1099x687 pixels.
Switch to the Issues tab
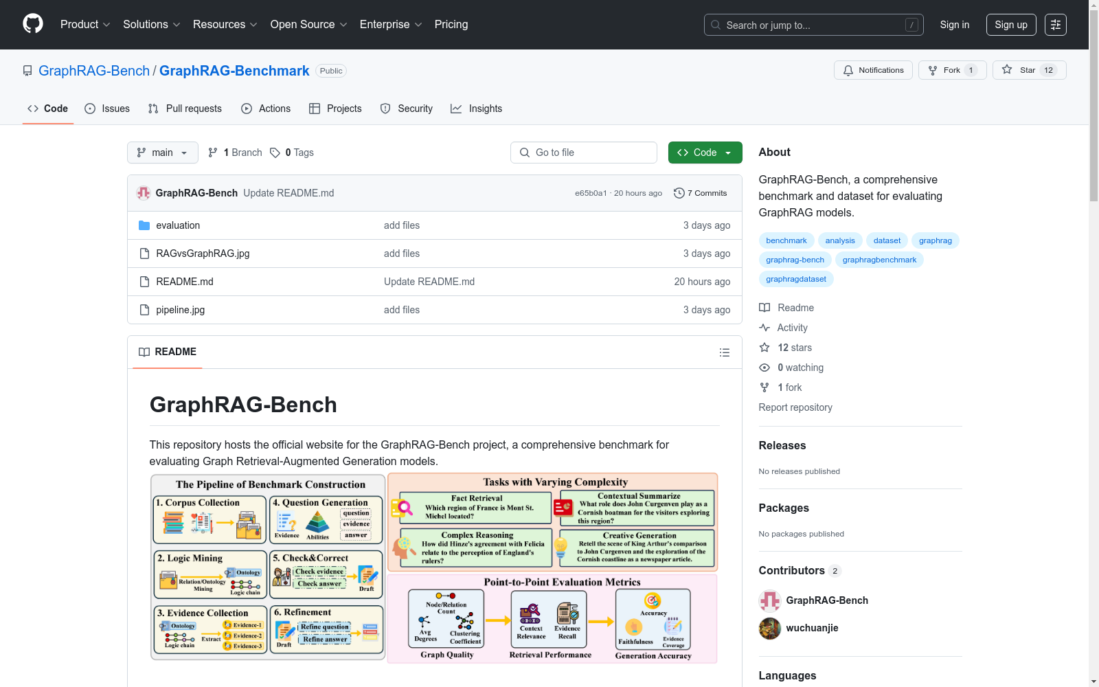tap(107, 109)
